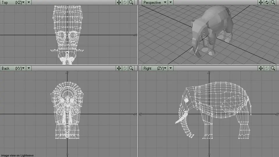Click the zoom magnifier in the Perspective viewport
The image size is (279, 157).
pos(273,3)
